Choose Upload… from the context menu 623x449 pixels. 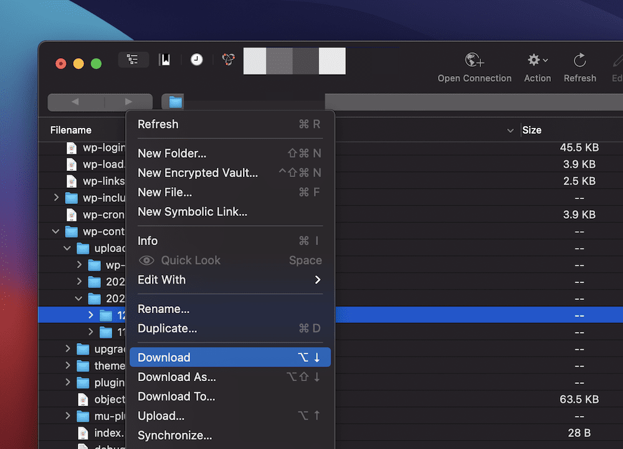click(230, 416)
